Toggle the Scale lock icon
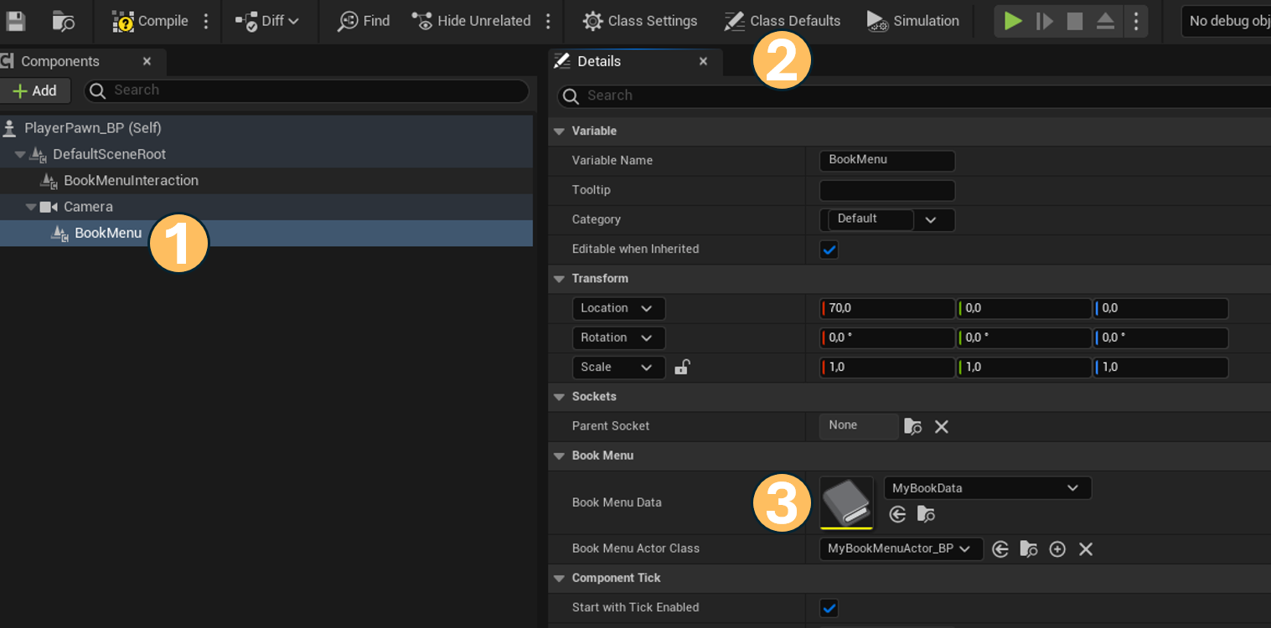 pyautogui.click(x=682, y=367)
